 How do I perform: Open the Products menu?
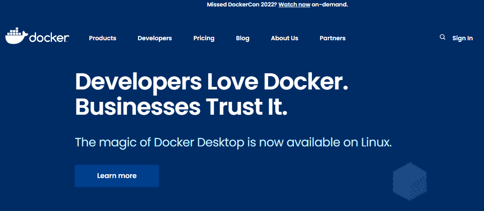[x=103, y=38]
